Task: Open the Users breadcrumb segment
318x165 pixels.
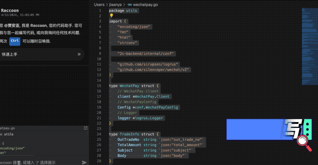Action: (99, 4)
